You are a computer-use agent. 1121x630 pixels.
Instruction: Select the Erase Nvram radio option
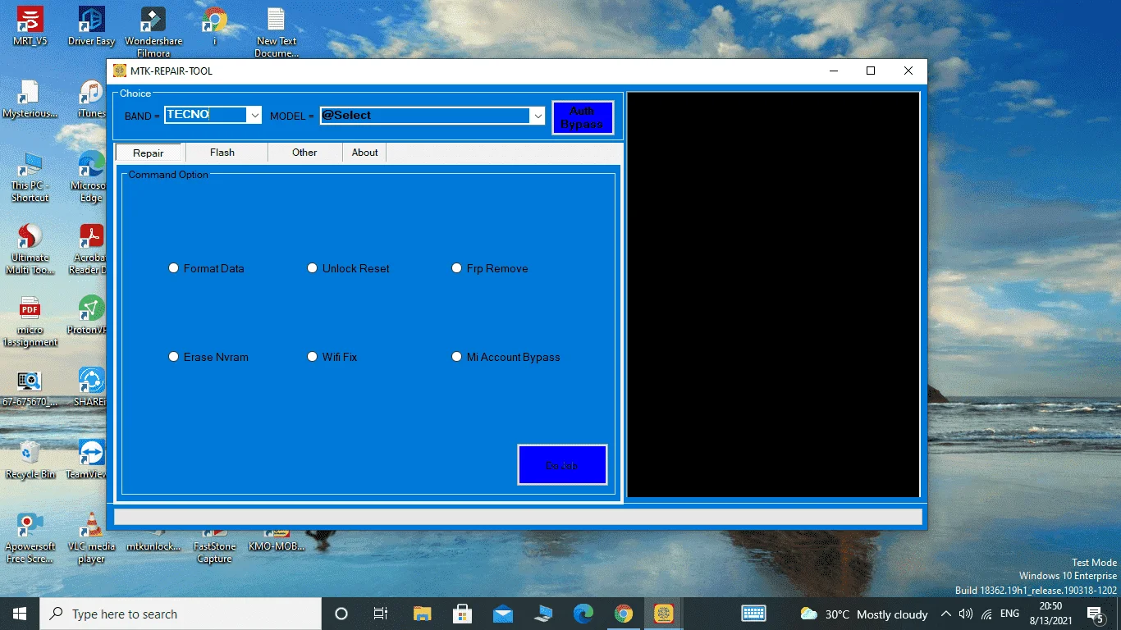tap(208, 357)
